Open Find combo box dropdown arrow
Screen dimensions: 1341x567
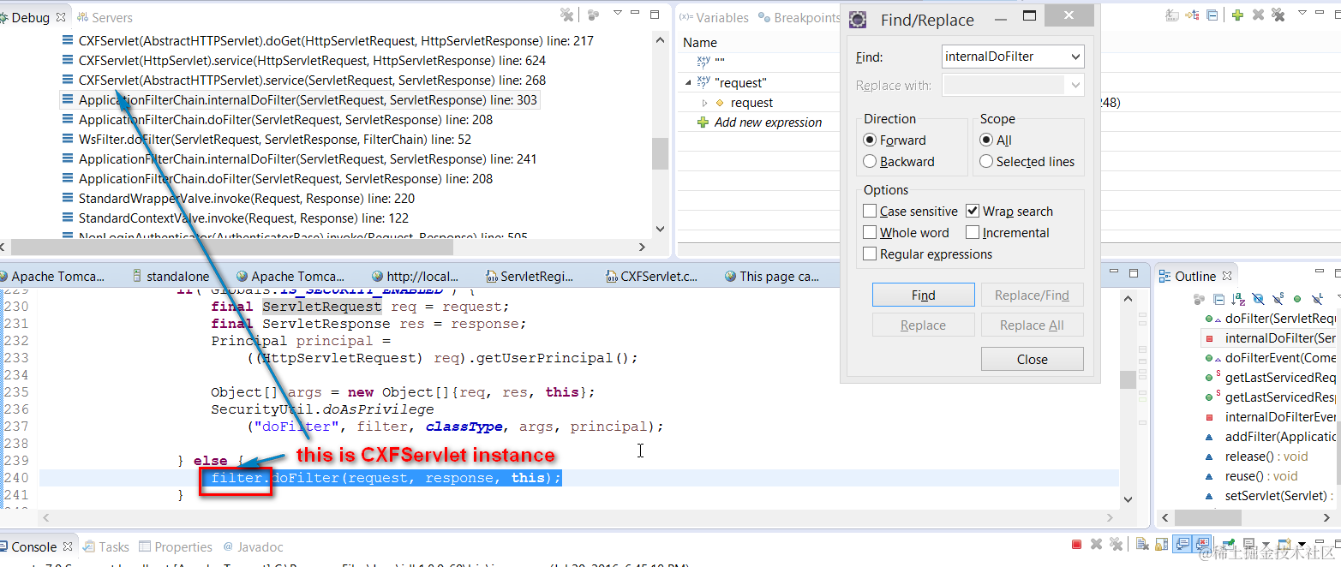(x=1075, y=57)
